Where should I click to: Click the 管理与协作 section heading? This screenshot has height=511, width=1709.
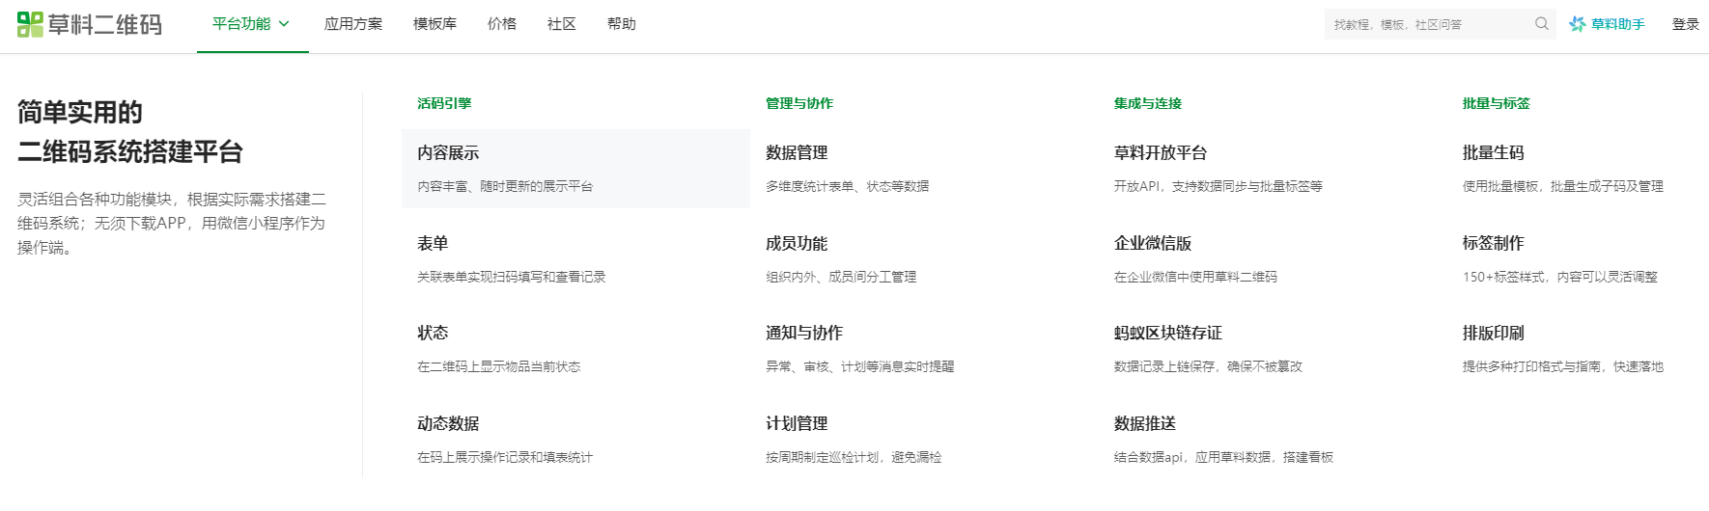[x=799, y=103]
